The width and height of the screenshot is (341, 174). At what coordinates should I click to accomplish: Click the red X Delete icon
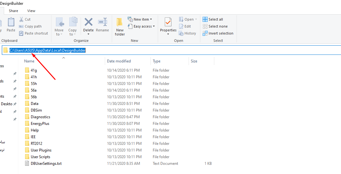pos(89,22)
